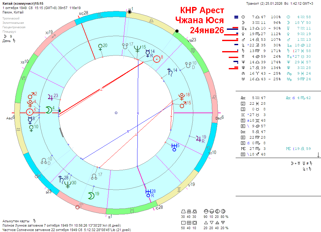Click the Sun row showing 100%
This screenshot has height=232, width=321.
click(261, 17)
